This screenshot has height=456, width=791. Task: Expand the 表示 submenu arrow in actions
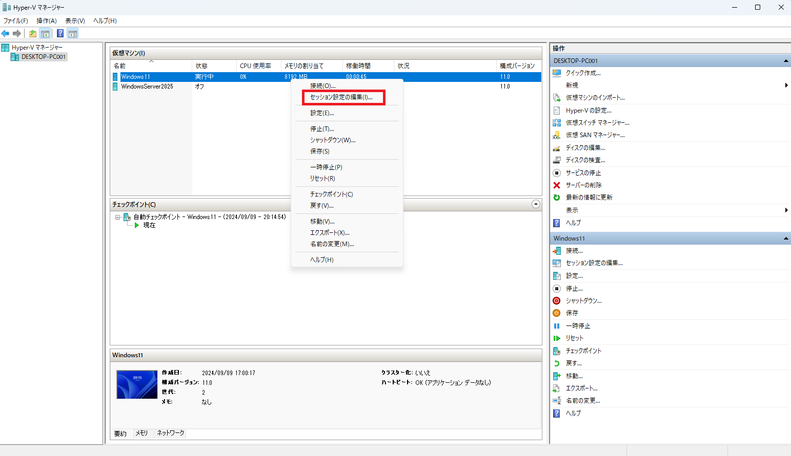[x=786, y=210]
